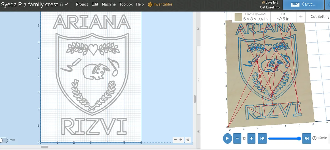Screen dimensions: 330x150
Task: Open the Birch Plywood material dropdown
Action: (251, 17)
